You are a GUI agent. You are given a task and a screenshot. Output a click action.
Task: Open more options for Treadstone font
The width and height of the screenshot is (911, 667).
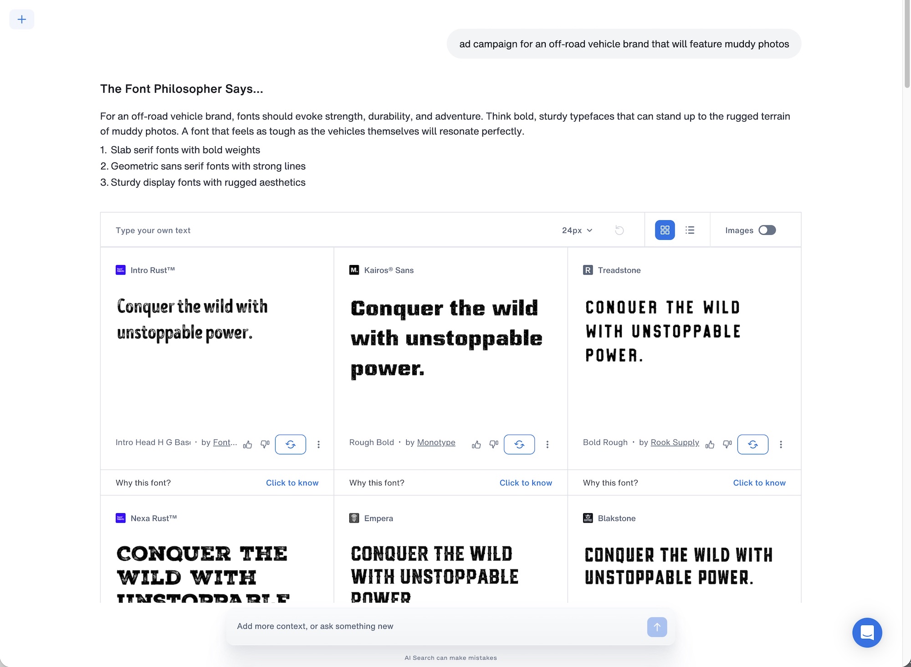pyautogui.click(x=781, y=444)
